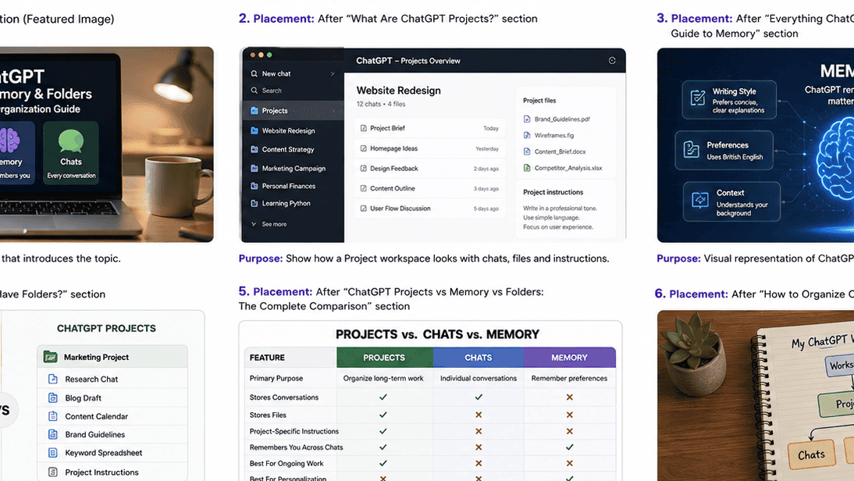Click Memory checkmark in Remembers You Across Chats
854x481 pixels.
(x=569, y=447)
